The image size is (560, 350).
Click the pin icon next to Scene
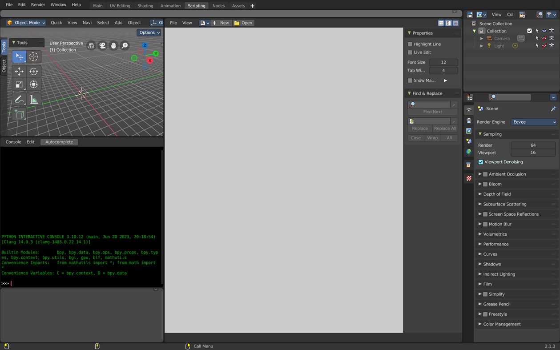(553, 109)
